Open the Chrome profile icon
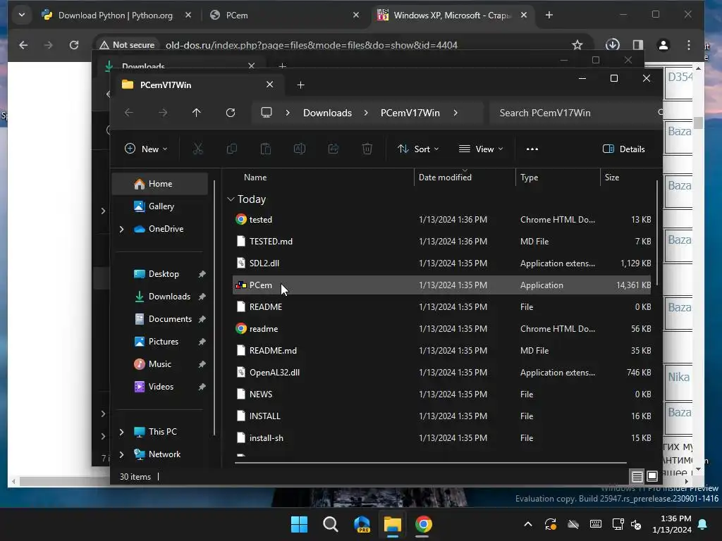 tap(663, 45)
